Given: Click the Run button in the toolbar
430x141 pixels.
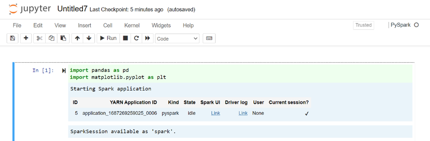Looking at the screenshot, I should click(108, 38).
